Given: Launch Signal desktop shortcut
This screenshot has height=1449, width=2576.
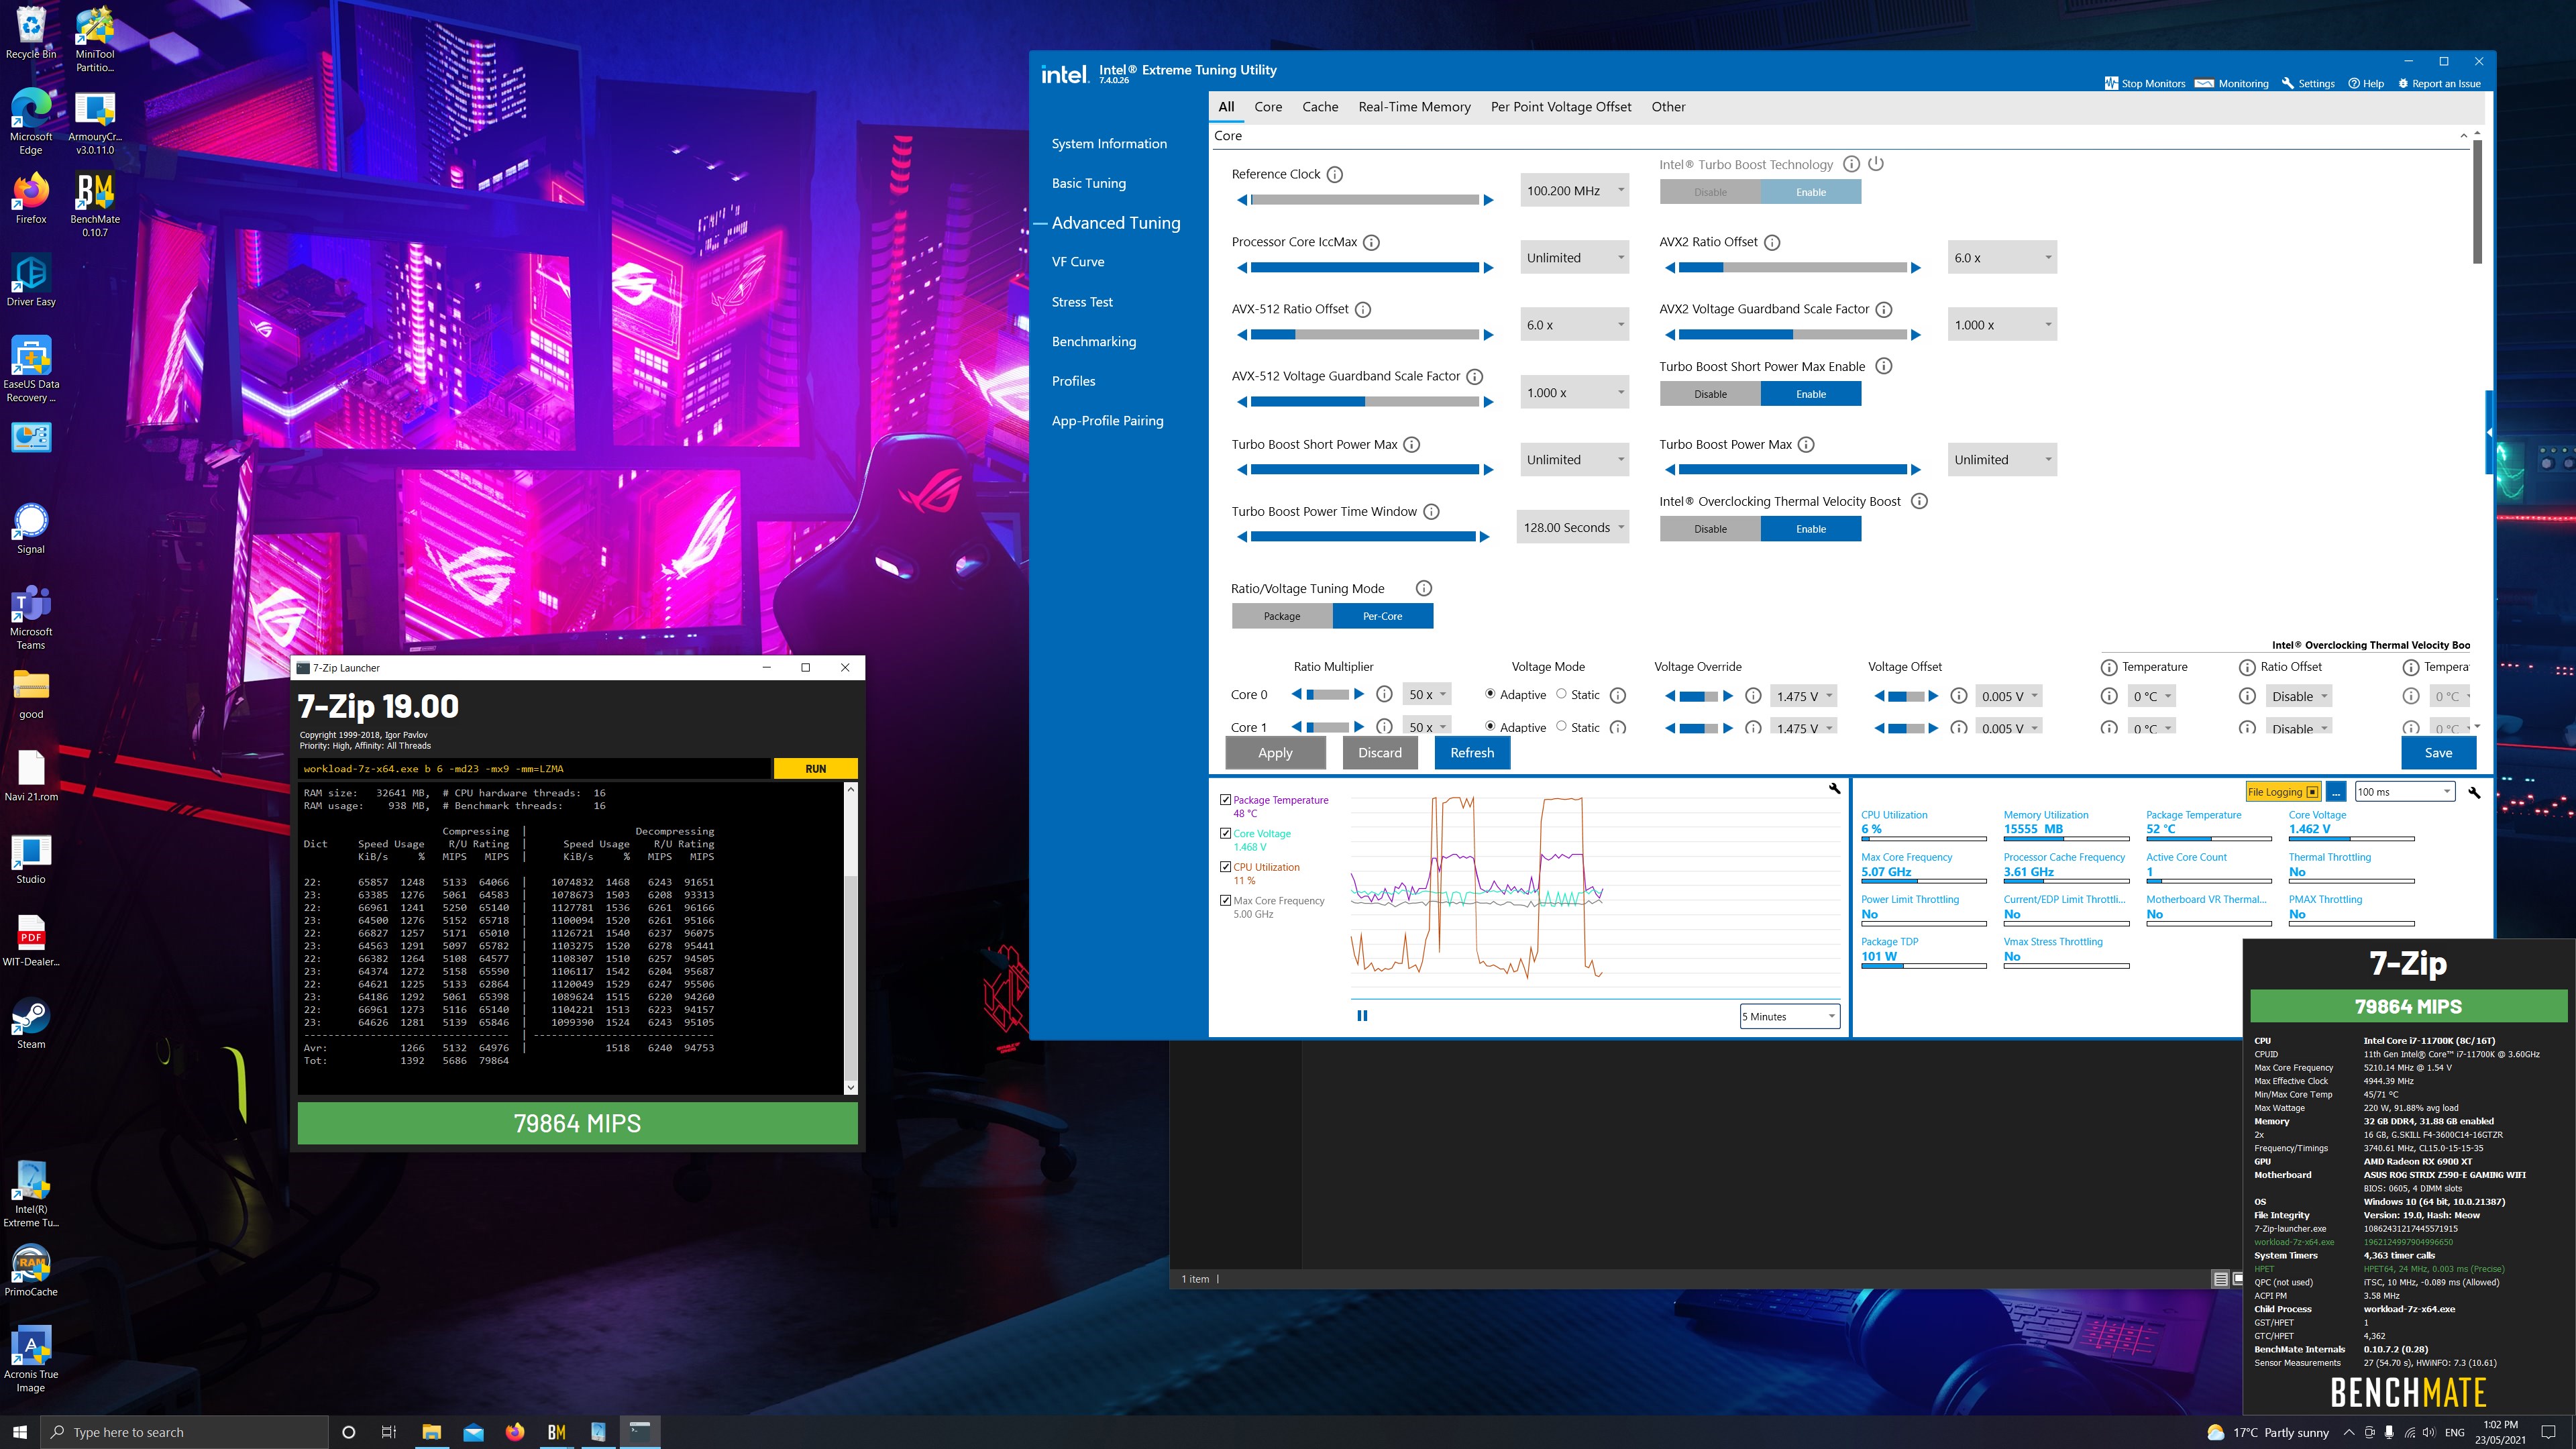Looking at the screenshot, I should point(31,528).
